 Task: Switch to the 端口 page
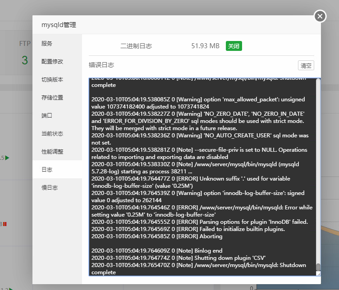tap(47, 115)
